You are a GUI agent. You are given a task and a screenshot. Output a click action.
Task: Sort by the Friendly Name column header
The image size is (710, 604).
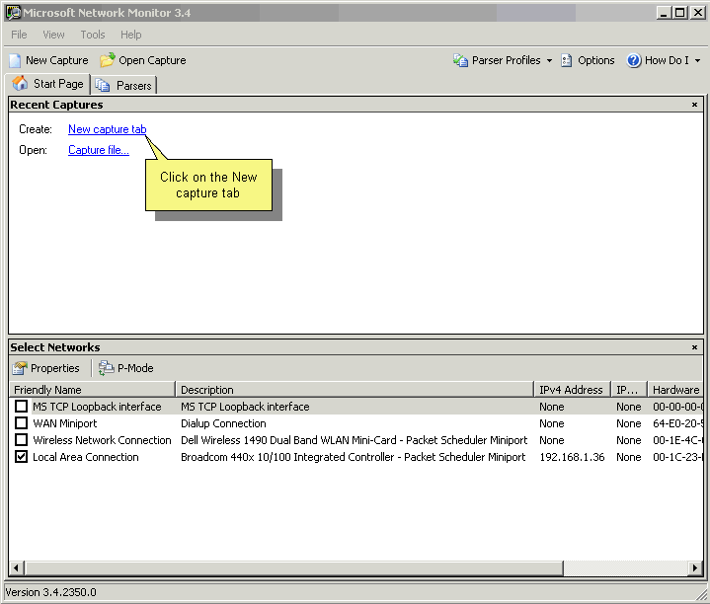coord(92,390)
